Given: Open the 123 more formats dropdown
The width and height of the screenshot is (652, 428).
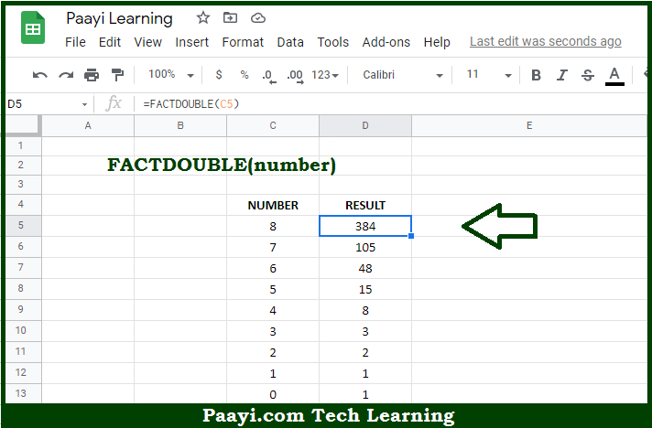Looking at the screenshot, I should pos(325,75).
